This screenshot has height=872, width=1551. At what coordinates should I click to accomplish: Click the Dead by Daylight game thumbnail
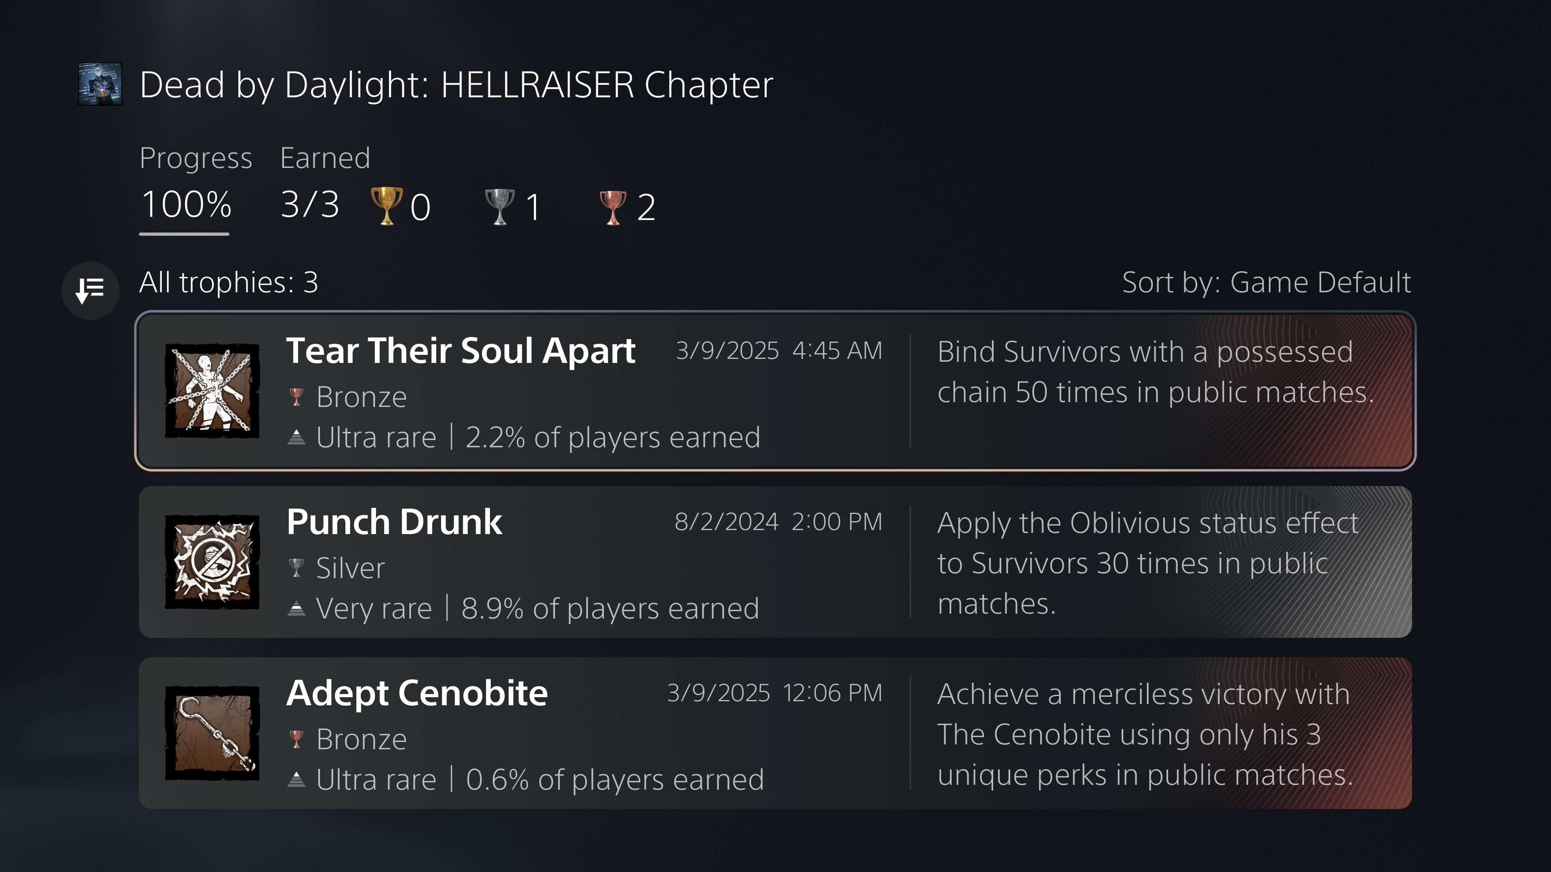(x=100, y=84)
